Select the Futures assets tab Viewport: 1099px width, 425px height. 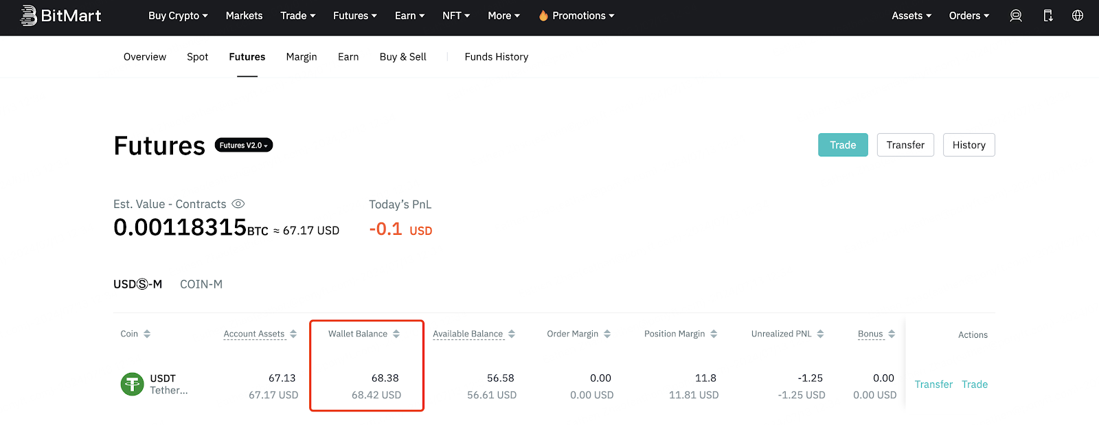pyautogui.click(x=247, y=57)
